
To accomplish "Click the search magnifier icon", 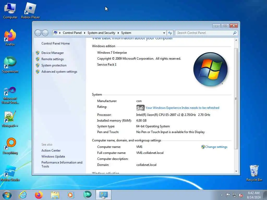I will [235, 33].
